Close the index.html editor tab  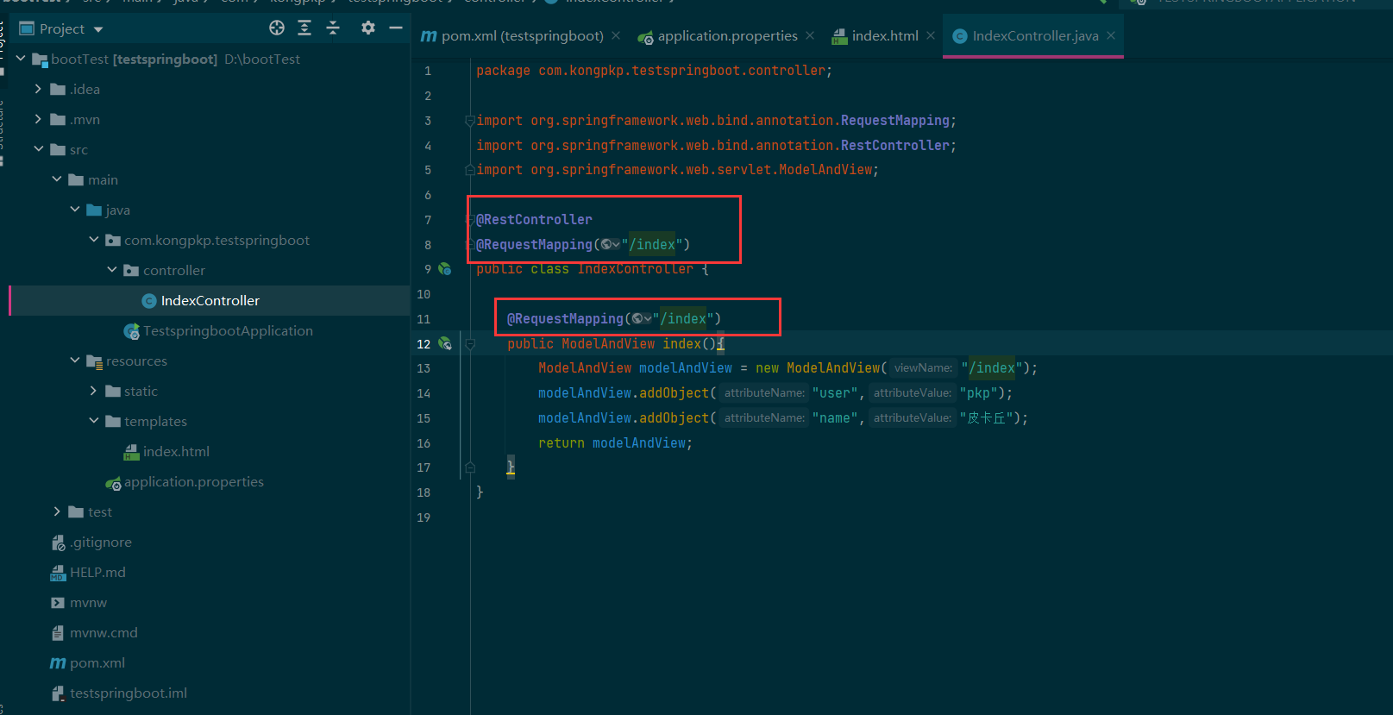coord(931,35)
